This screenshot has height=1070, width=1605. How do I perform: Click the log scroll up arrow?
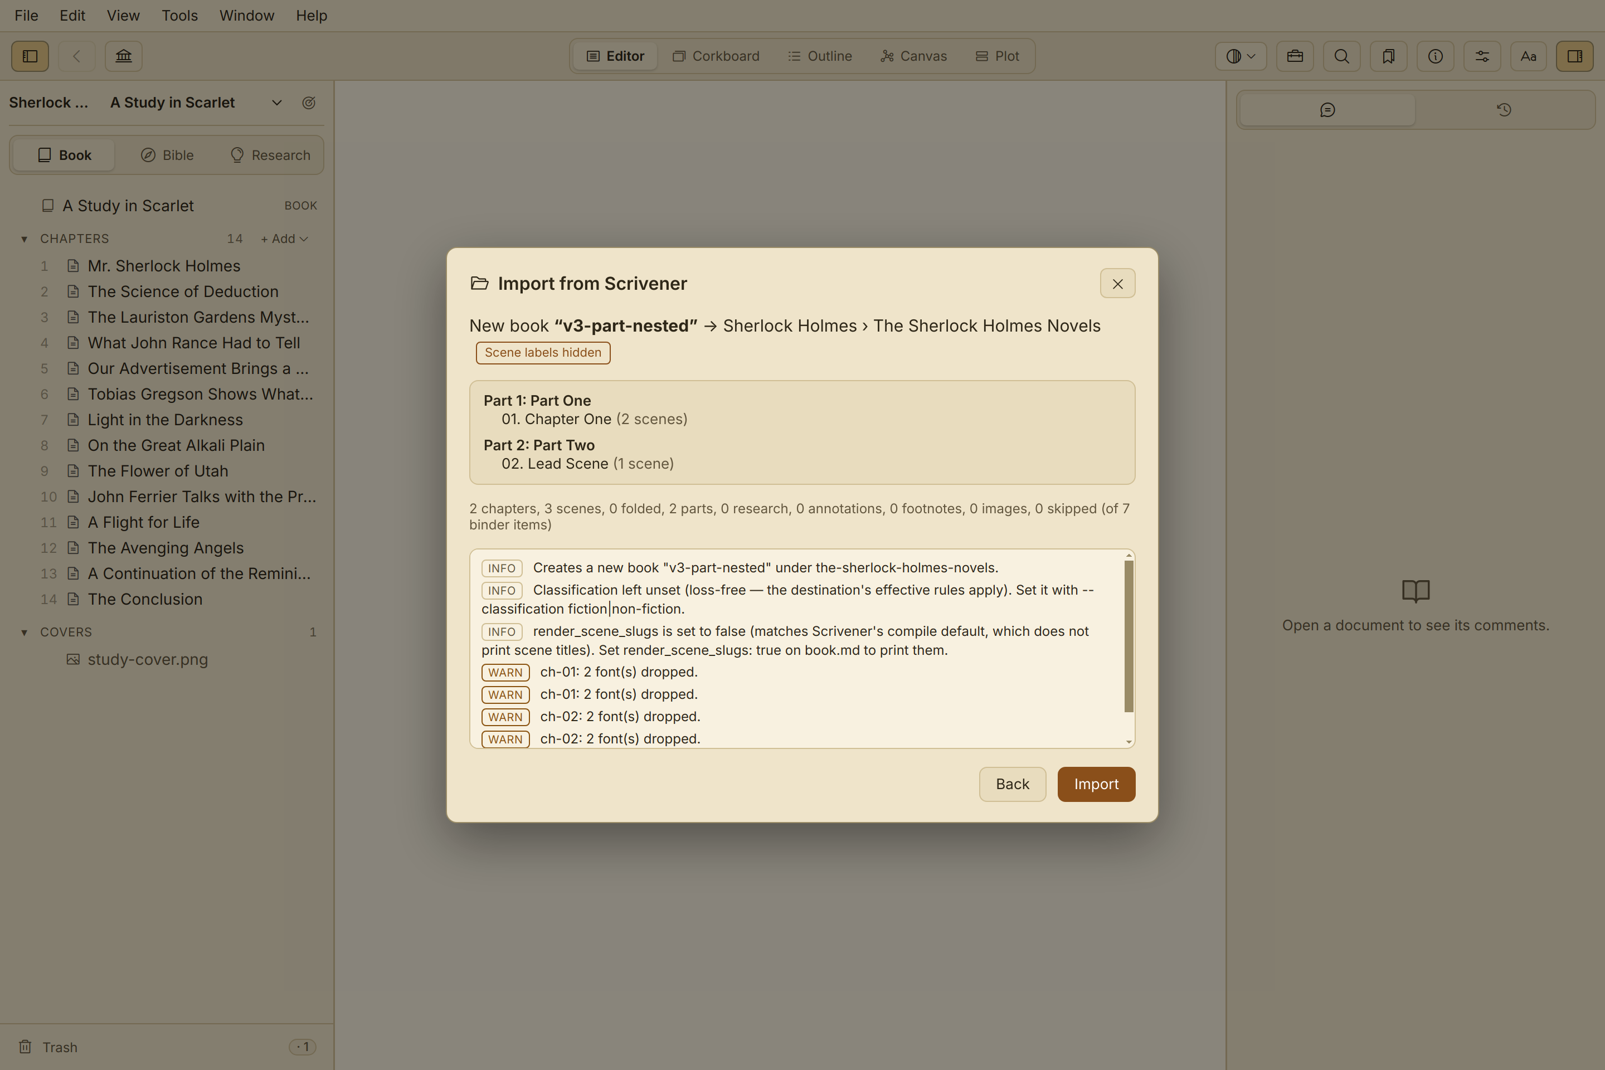1129,556
